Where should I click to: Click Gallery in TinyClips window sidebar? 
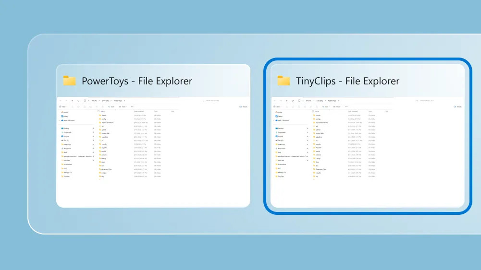coord(279,117)
